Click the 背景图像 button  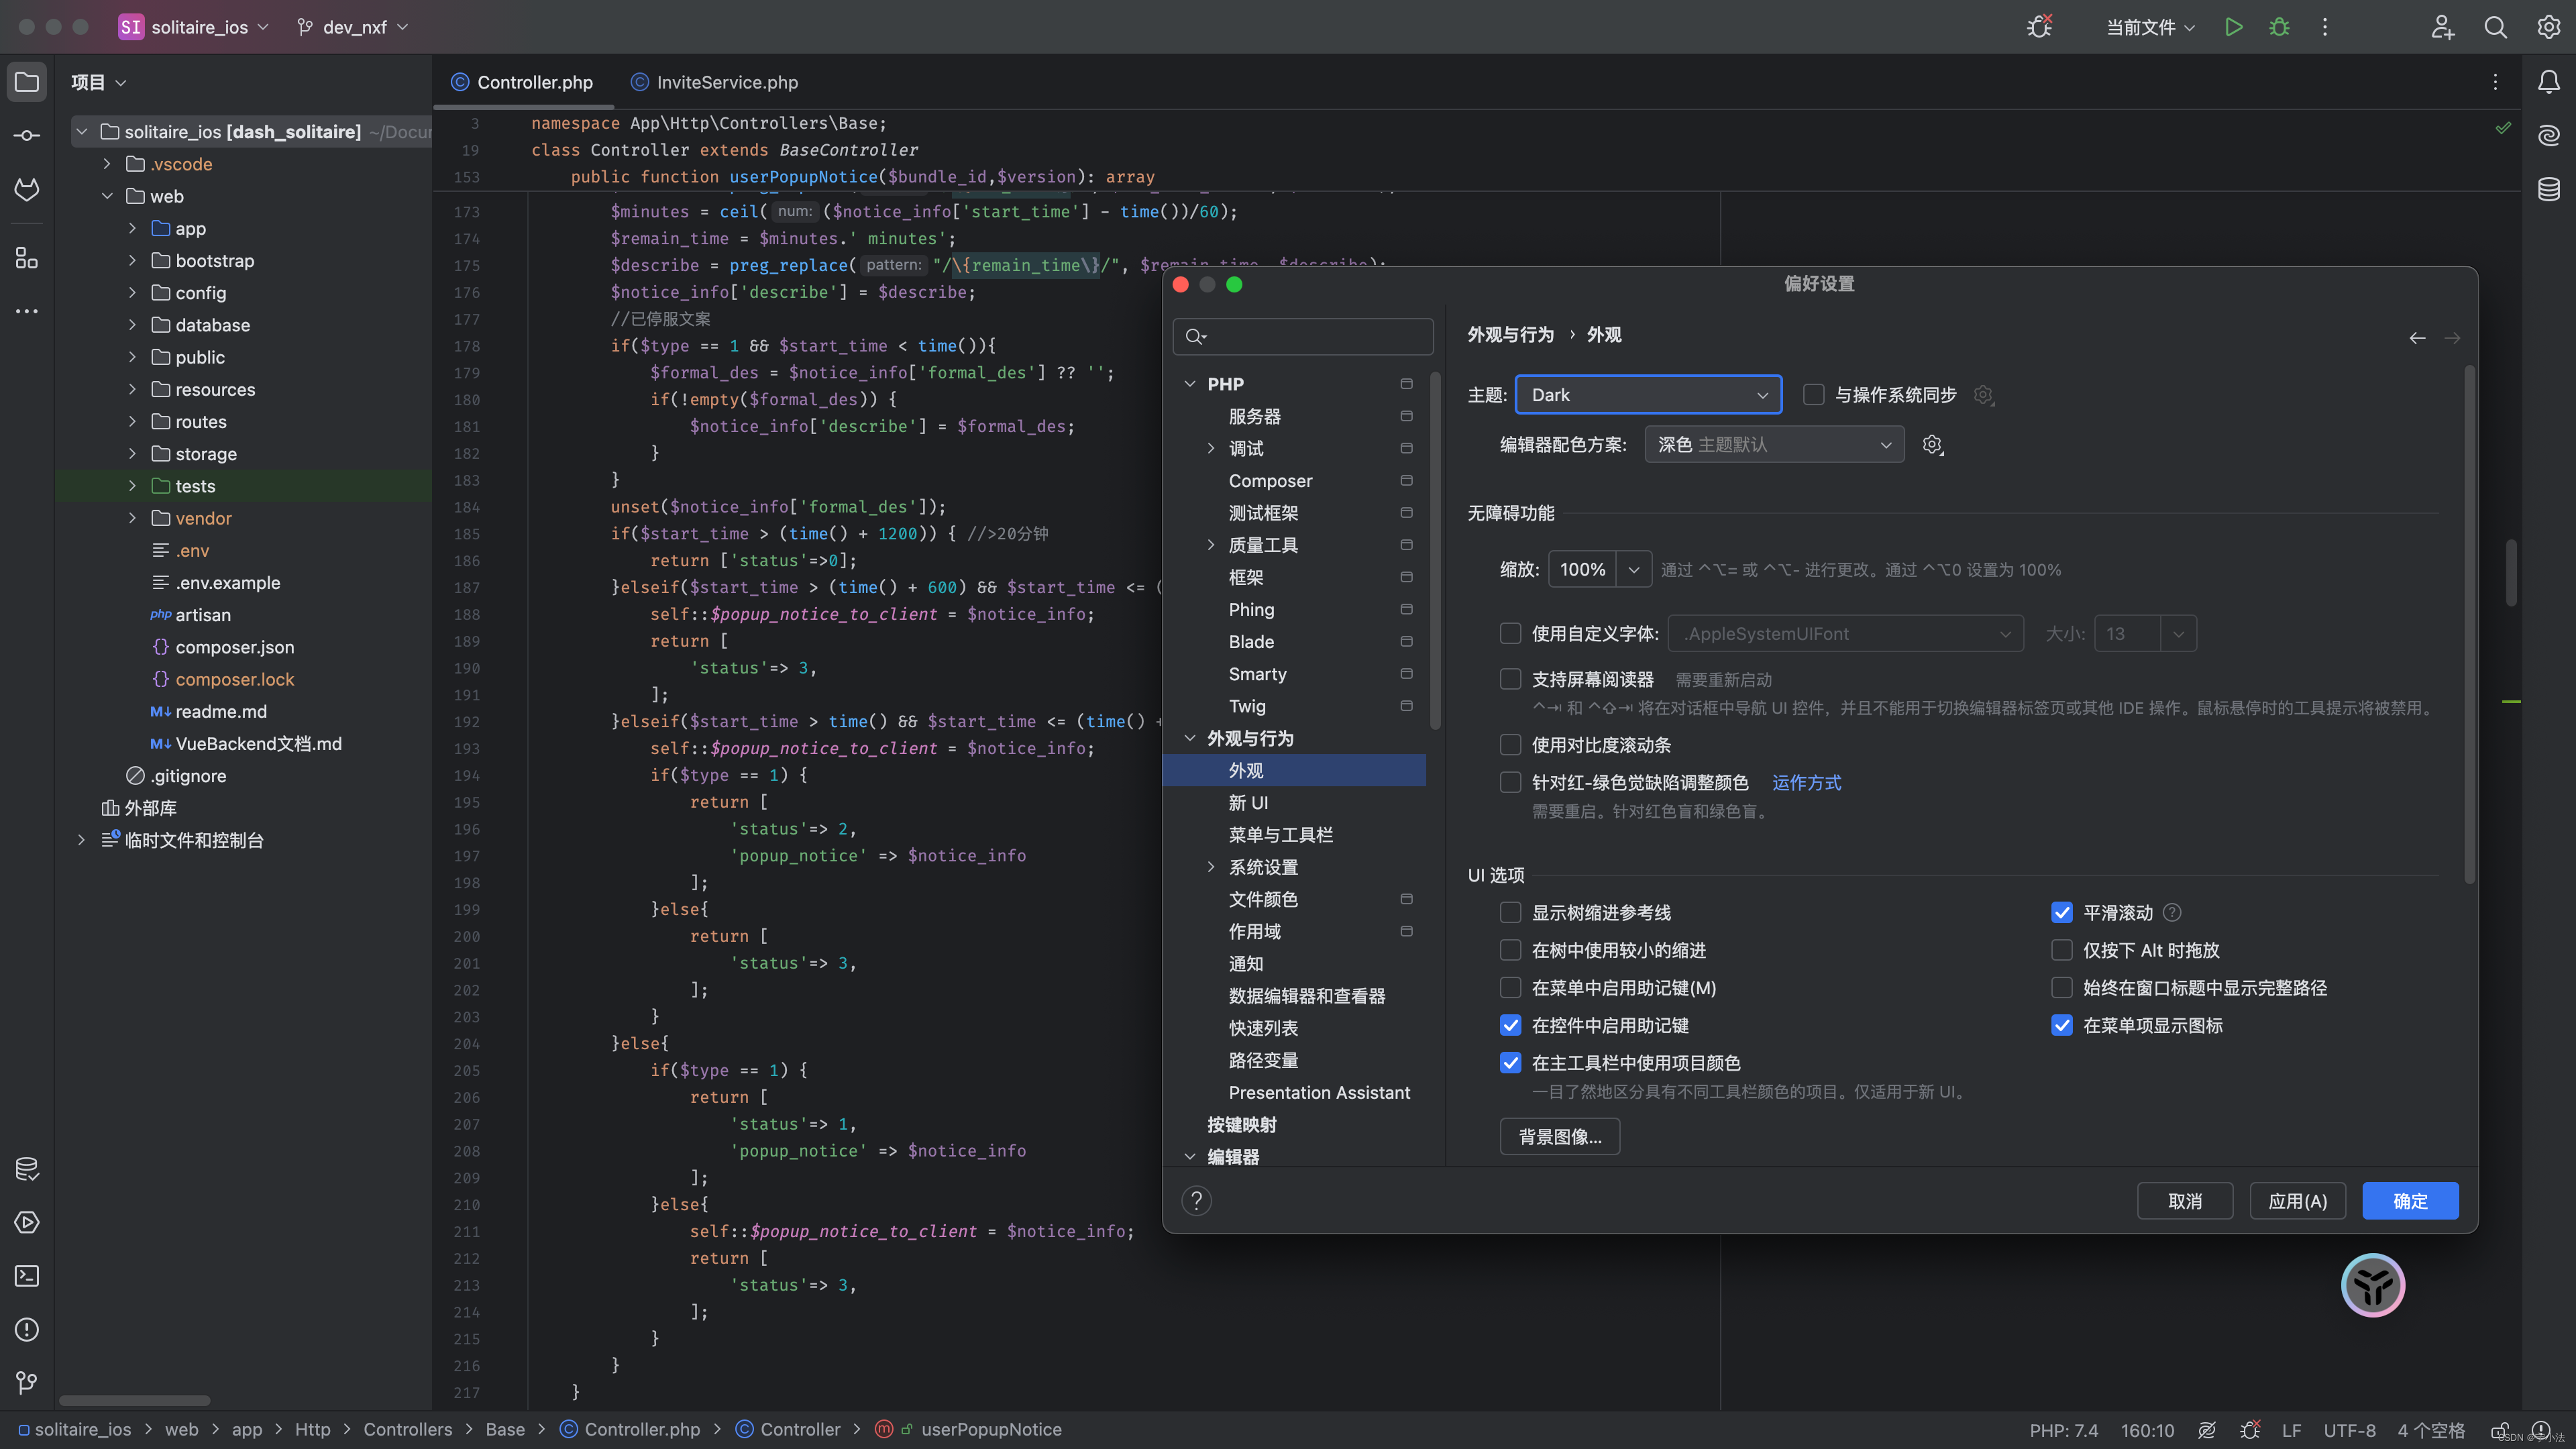(1559, 1136)
